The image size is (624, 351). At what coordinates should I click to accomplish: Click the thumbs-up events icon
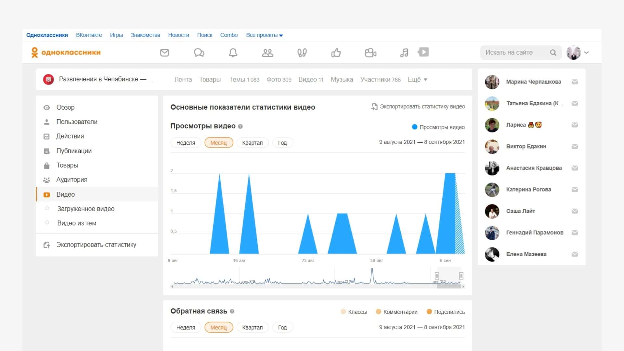336,53
